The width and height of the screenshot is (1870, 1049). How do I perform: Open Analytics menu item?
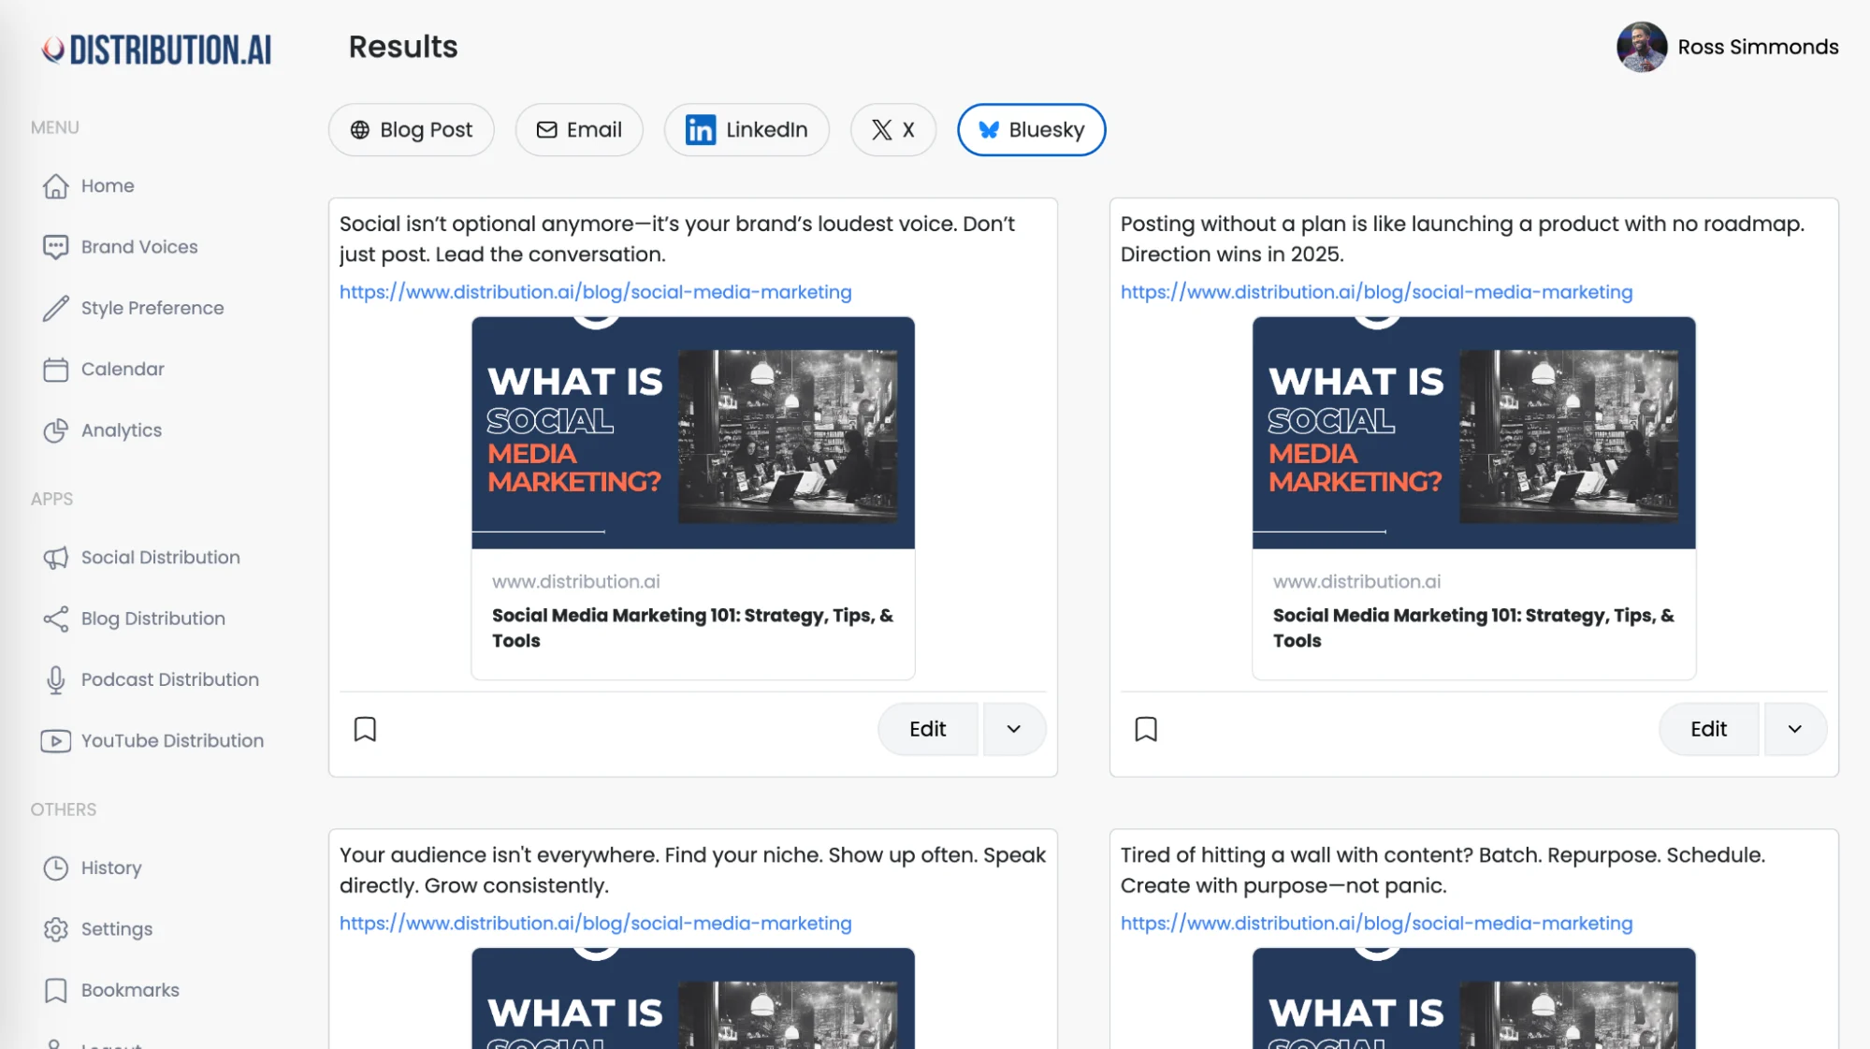[122, 430]
